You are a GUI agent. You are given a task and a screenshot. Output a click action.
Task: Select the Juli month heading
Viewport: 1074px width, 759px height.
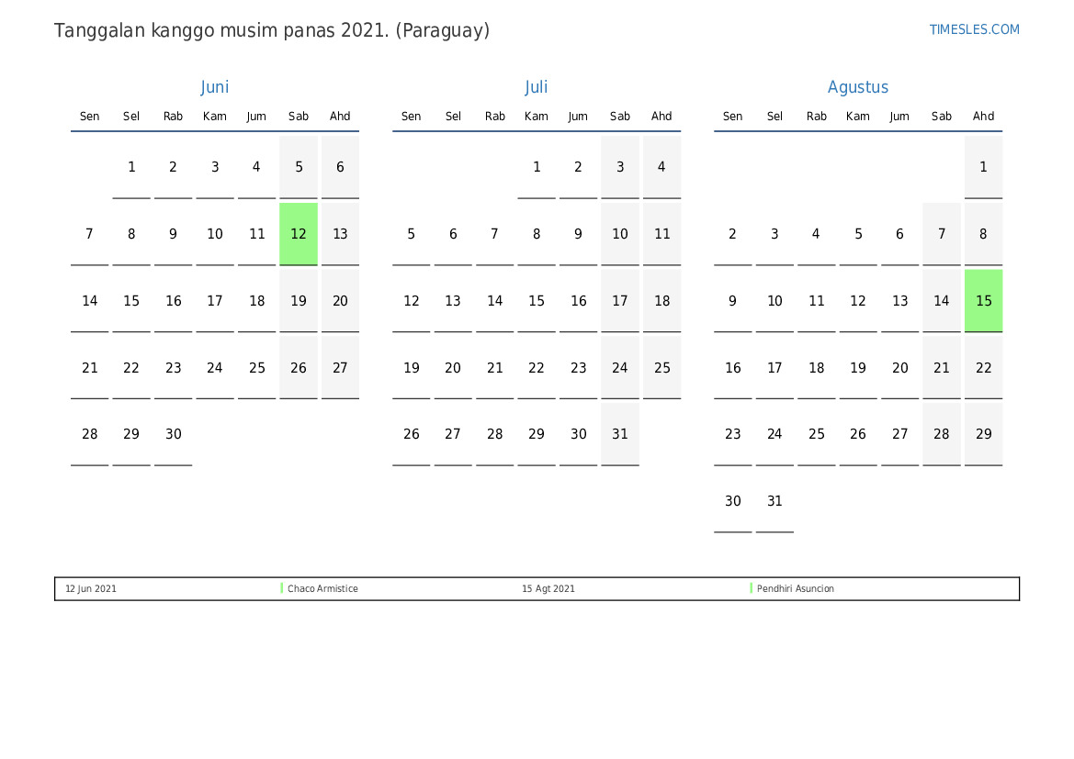(x=536, y=87)
